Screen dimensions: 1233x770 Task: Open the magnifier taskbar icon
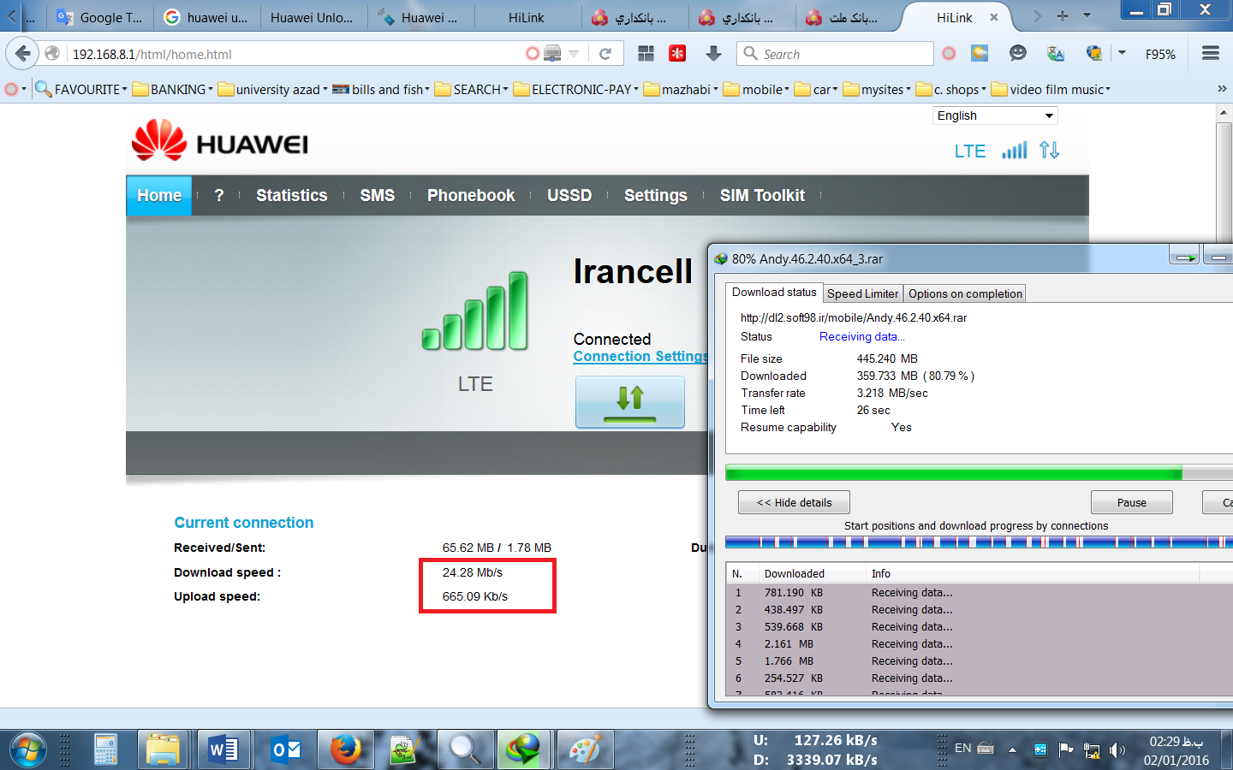coord(465,750)
